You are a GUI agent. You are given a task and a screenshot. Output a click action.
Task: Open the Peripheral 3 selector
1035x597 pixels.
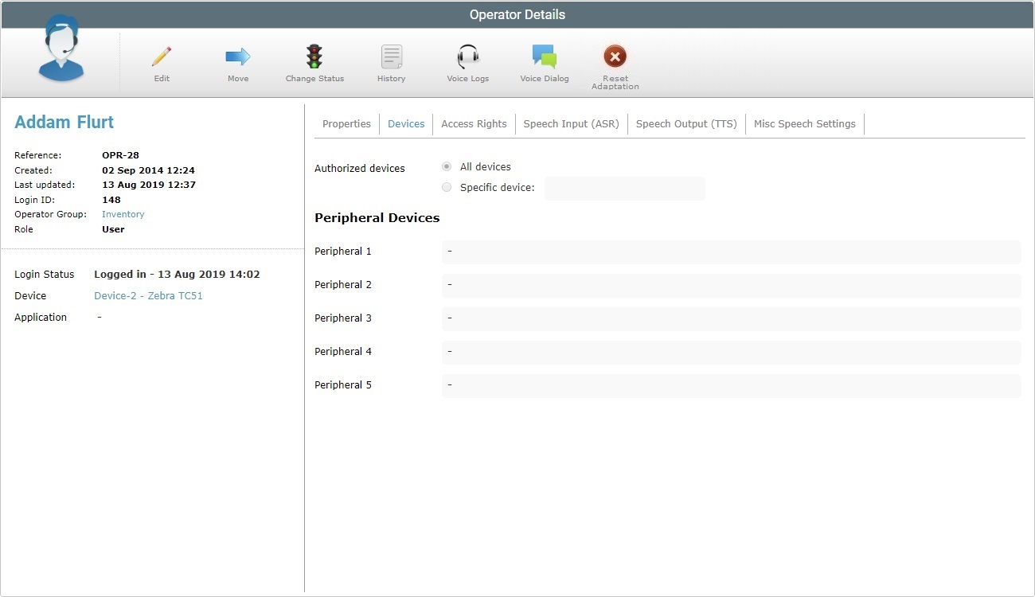(x=731, y=318)
